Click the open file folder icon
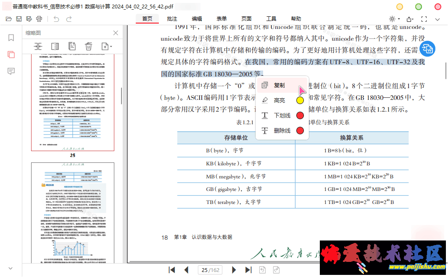Image resolution: width=448 pixels, height=277 pixels. click(8, 19)
